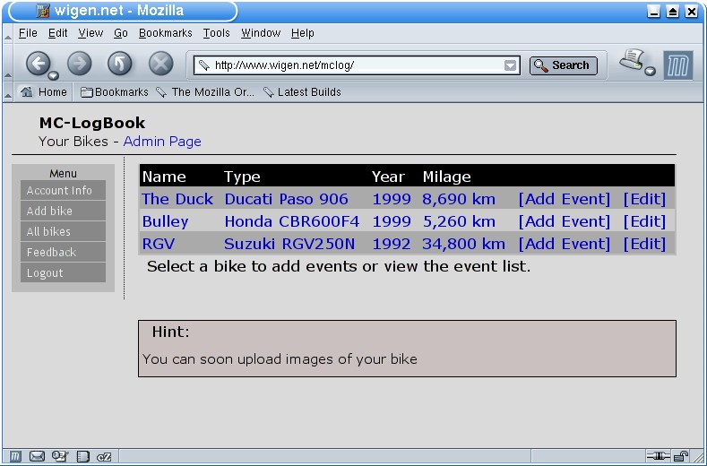Image resolution: width=707 pixels, height=466 pixels.
Task: Click the Print icon
Action: (632, 59)
